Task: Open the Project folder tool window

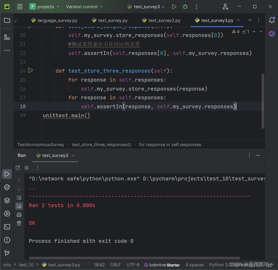Action: coord(7,20)
